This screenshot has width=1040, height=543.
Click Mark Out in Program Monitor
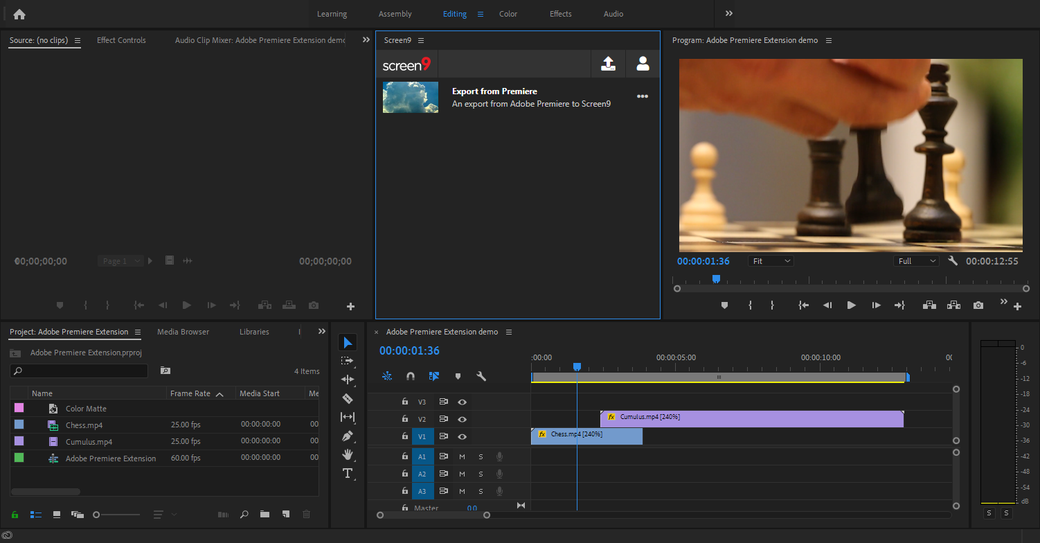772,305
